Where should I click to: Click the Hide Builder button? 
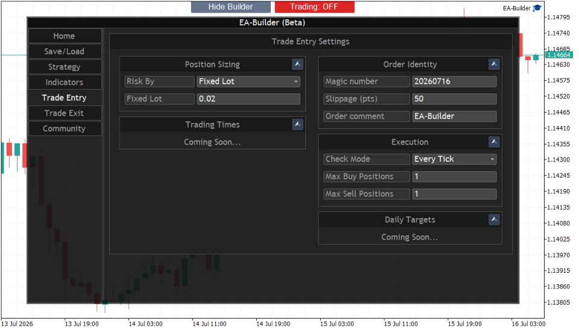click(230, 7)
